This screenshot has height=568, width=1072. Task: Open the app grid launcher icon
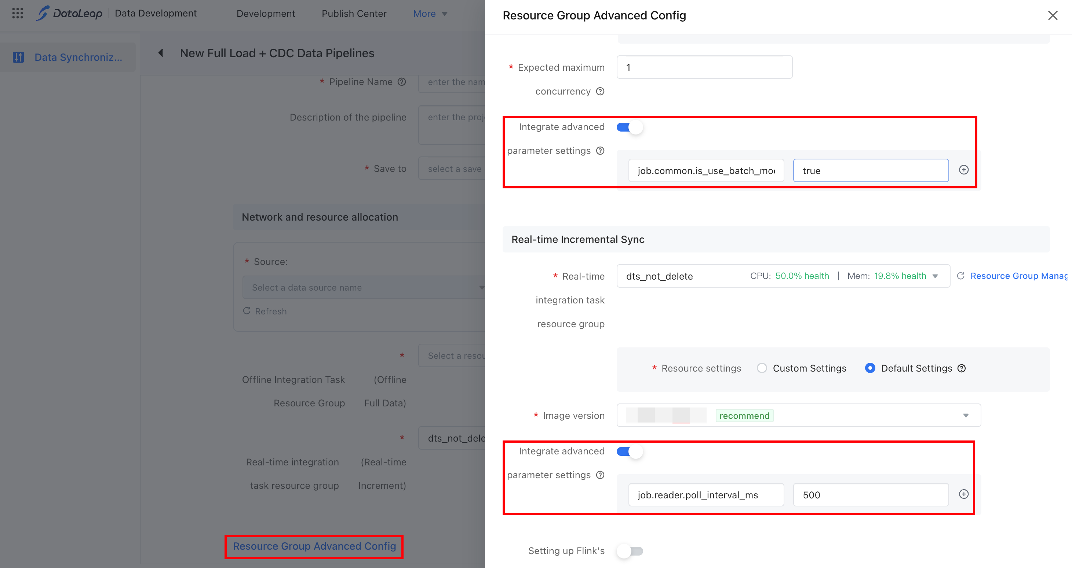(x=18, y=14)
